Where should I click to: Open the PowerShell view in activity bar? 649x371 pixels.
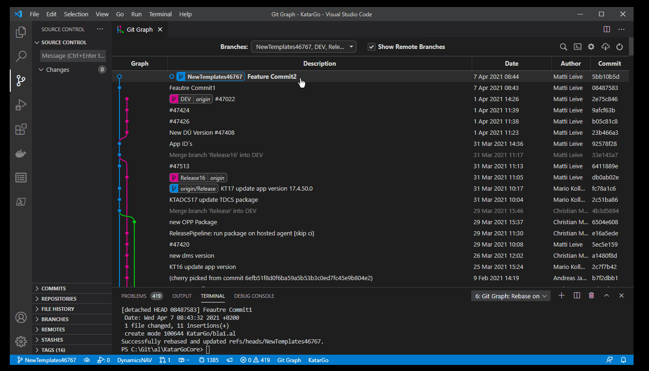point(21,202)
